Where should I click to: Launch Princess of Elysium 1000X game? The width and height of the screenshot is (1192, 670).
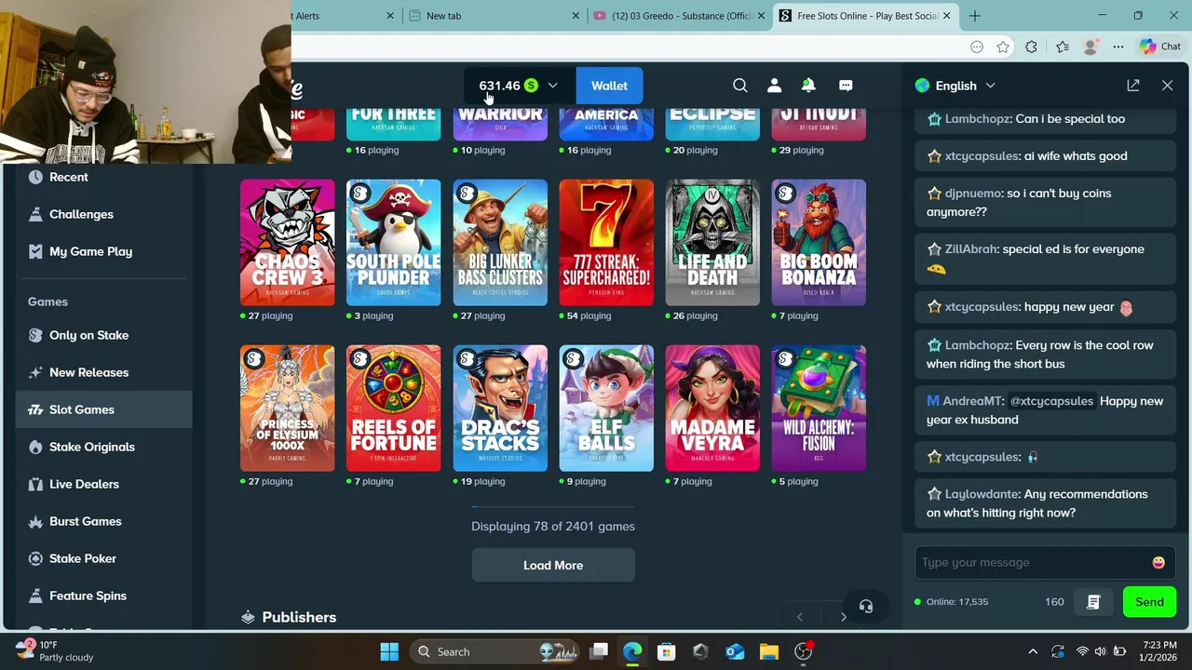pyautogui.click(x=287, y=408)
